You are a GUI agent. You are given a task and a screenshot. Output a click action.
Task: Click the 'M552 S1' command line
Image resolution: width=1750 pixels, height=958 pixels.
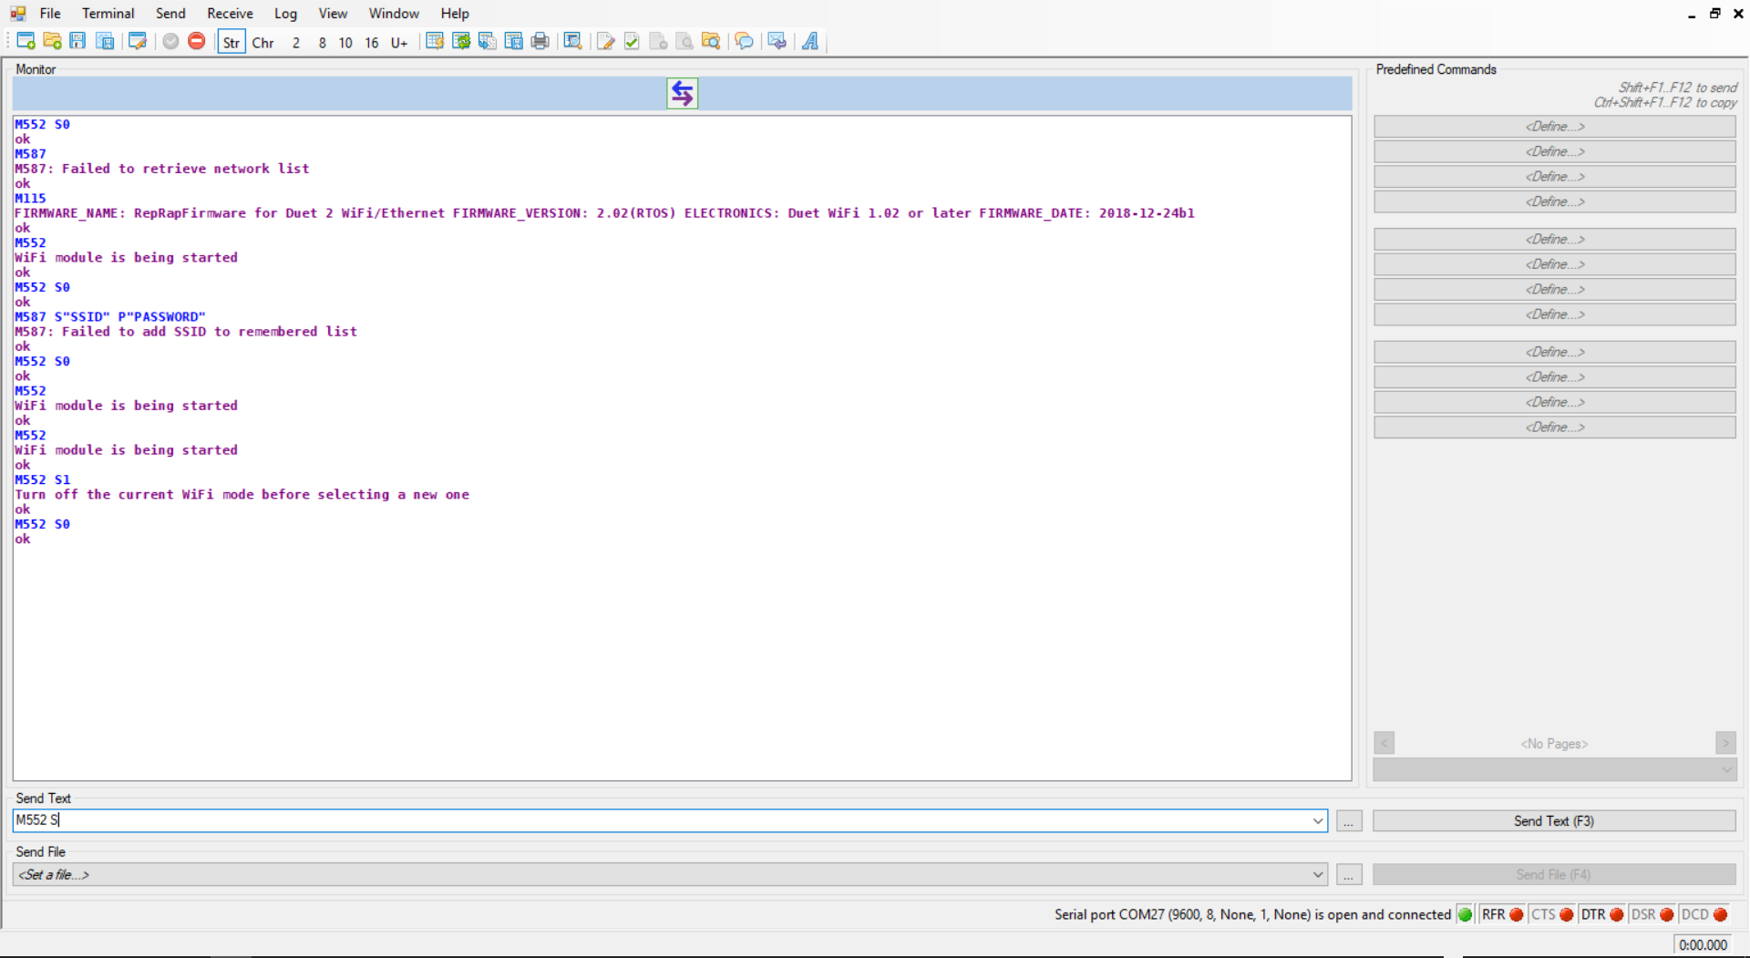pos(42,479)
